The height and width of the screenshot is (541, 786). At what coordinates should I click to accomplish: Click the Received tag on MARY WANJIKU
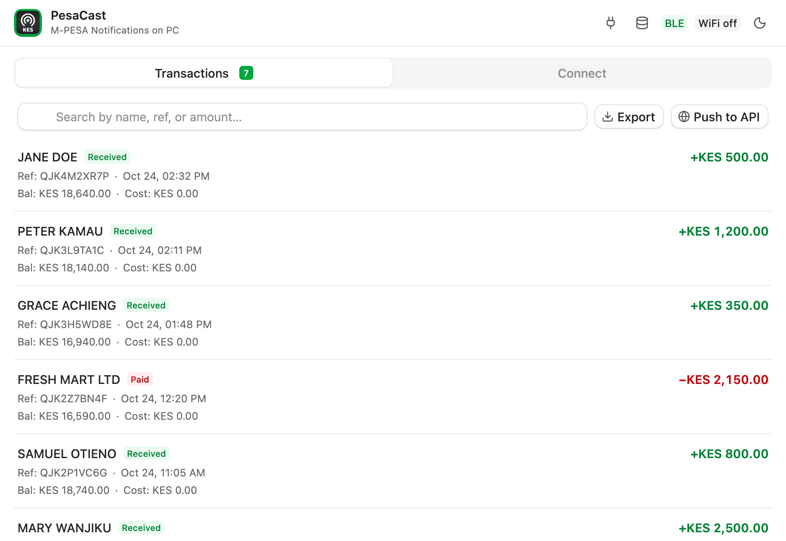[141, 528]
